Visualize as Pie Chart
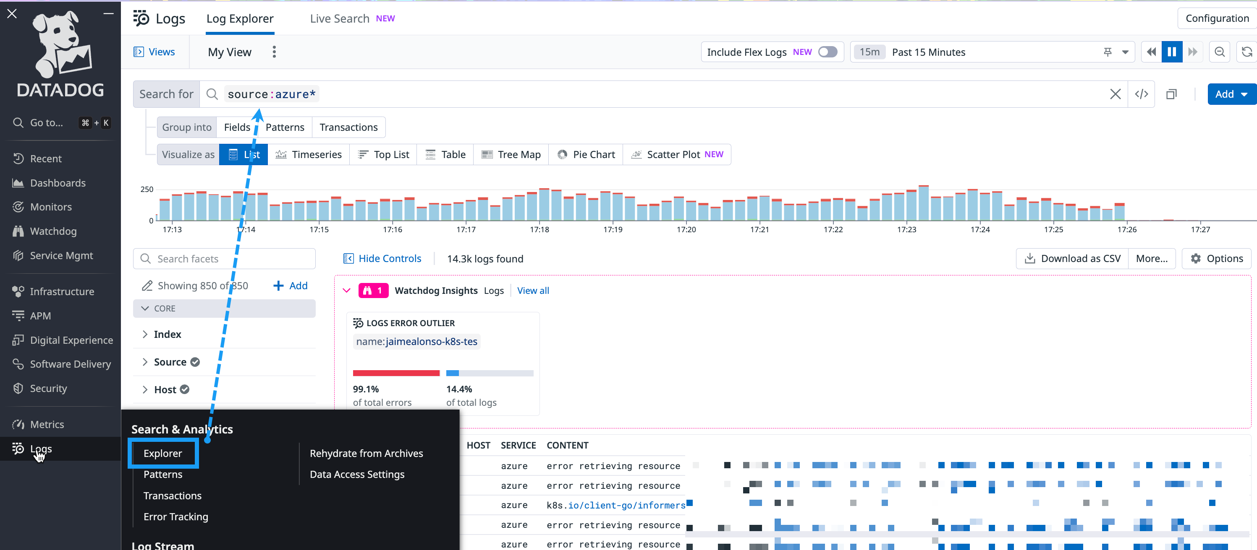Screen dimensions: 1257x550 tap(586, 154)
